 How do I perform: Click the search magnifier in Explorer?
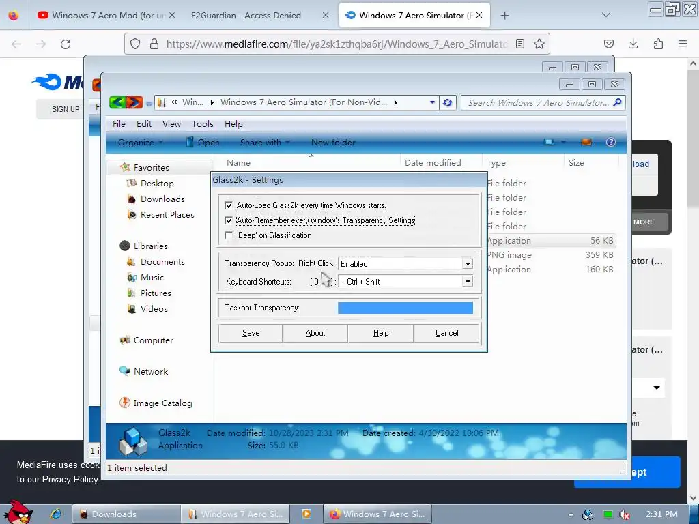(x=617, y=102)
